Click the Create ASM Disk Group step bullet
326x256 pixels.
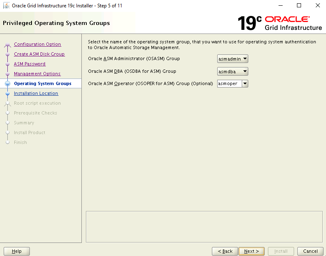[x=8, y=54]
